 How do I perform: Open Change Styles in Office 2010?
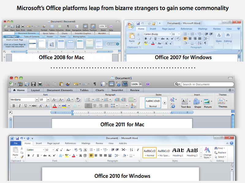(x=207, y=153)
